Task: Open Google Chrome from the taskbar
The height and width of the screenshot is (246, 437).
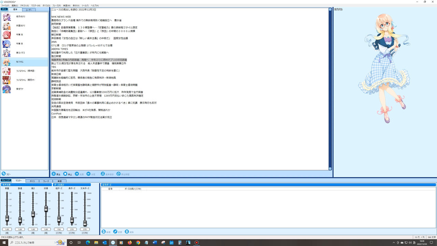Action: (x=138, y=242)
